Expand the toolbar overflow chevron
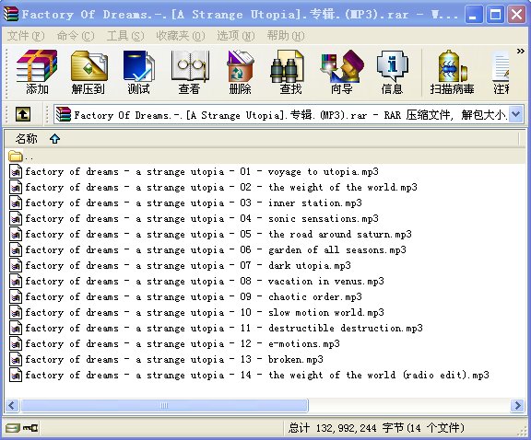The height and width of the screenshot is (440, 531). [x=521, y=51]
